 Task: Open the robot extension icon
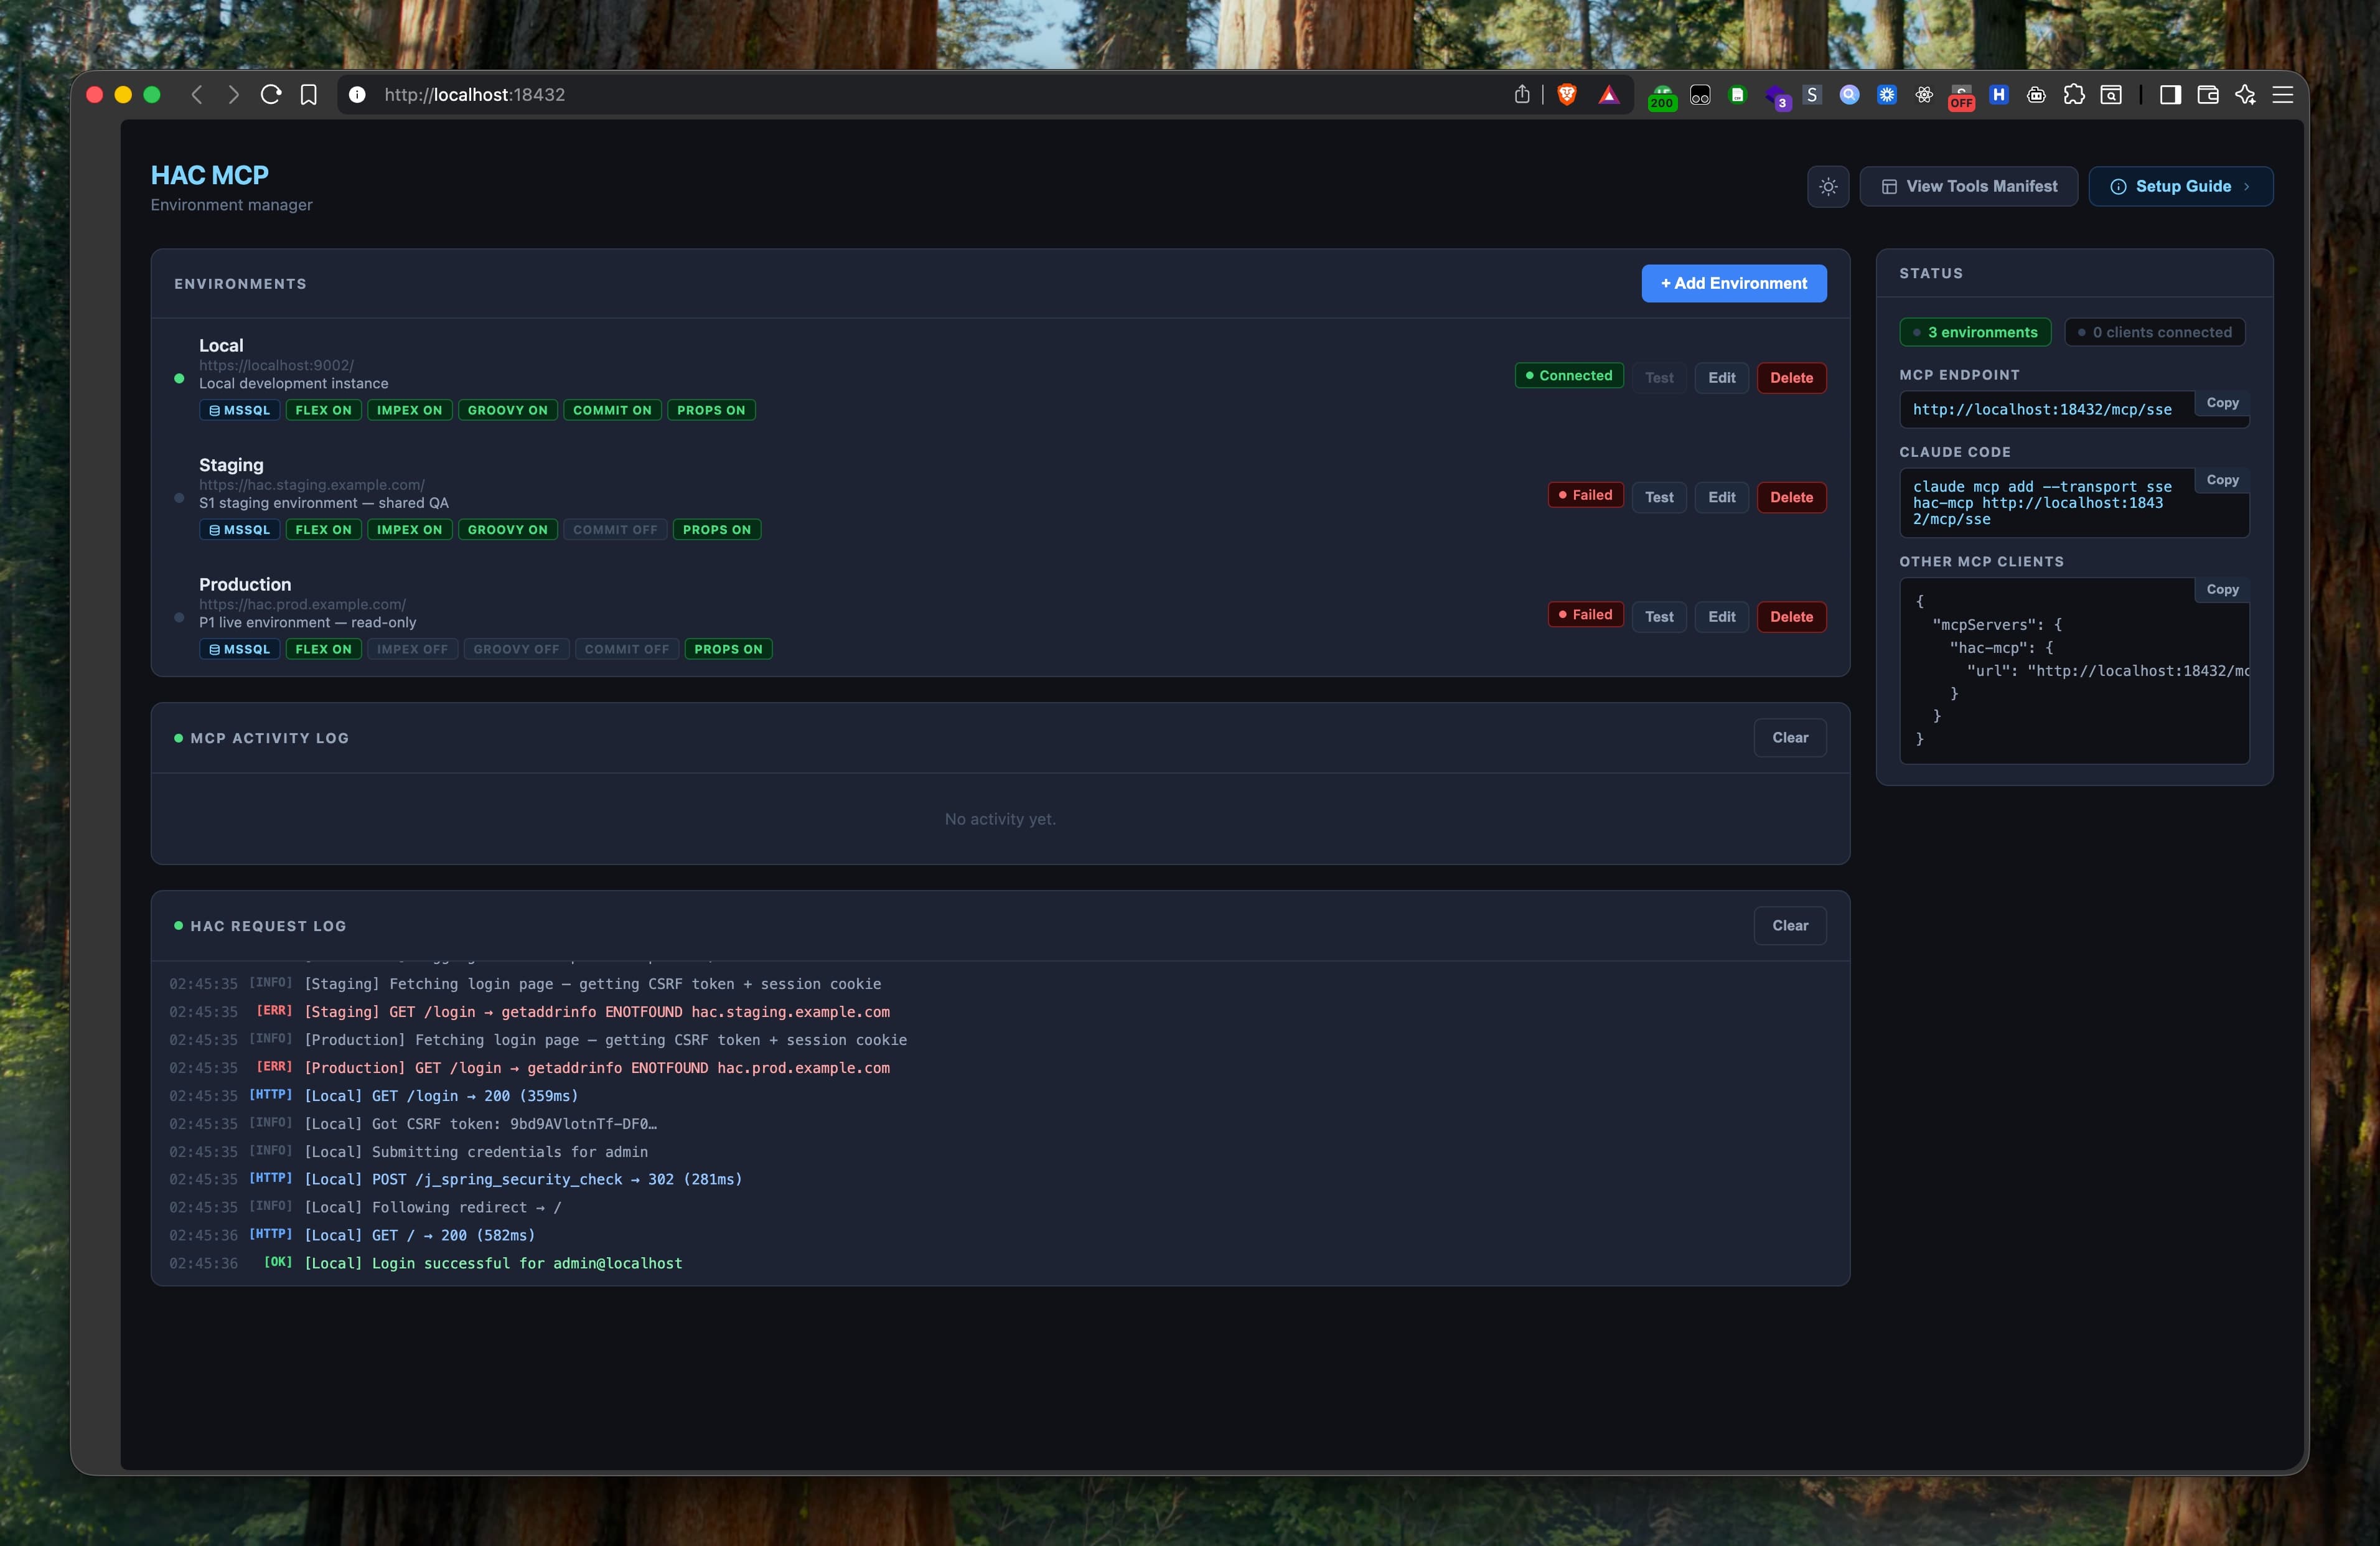(x=2036, y=95)
